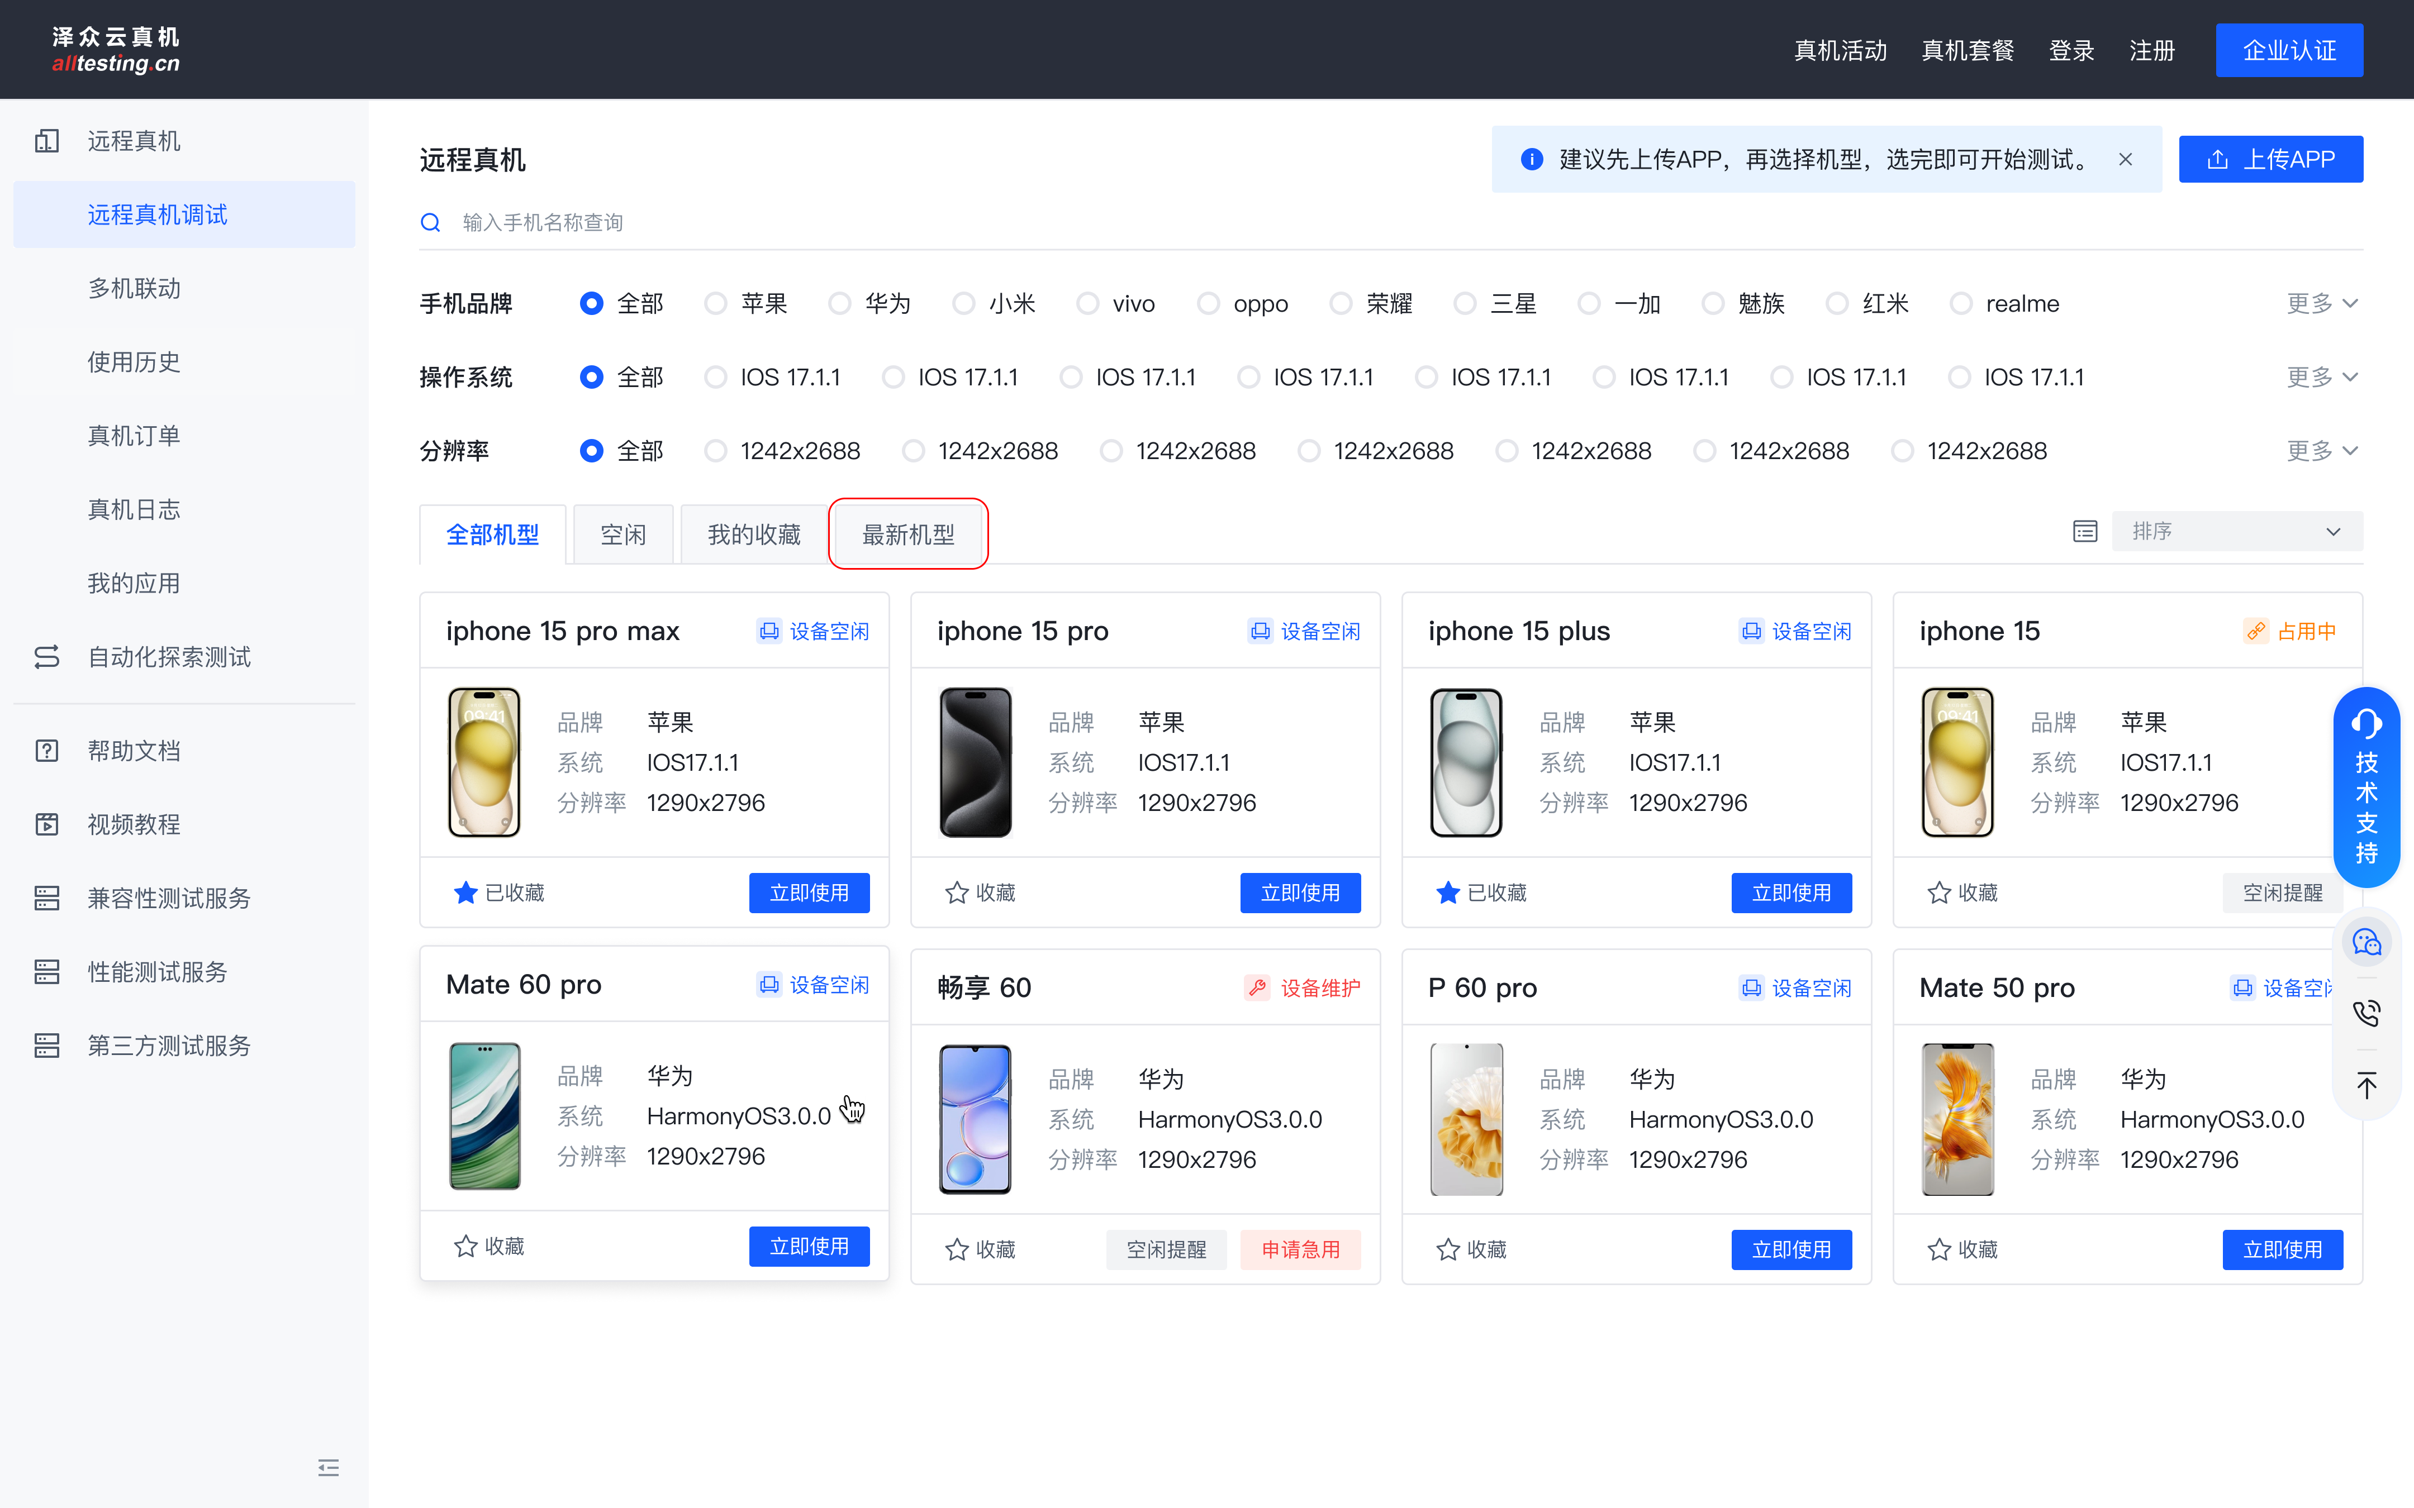Choose first 1242x2688 resolution option
The height and width of the screenshot is (1508, 2414).
(x=715, y=451)
